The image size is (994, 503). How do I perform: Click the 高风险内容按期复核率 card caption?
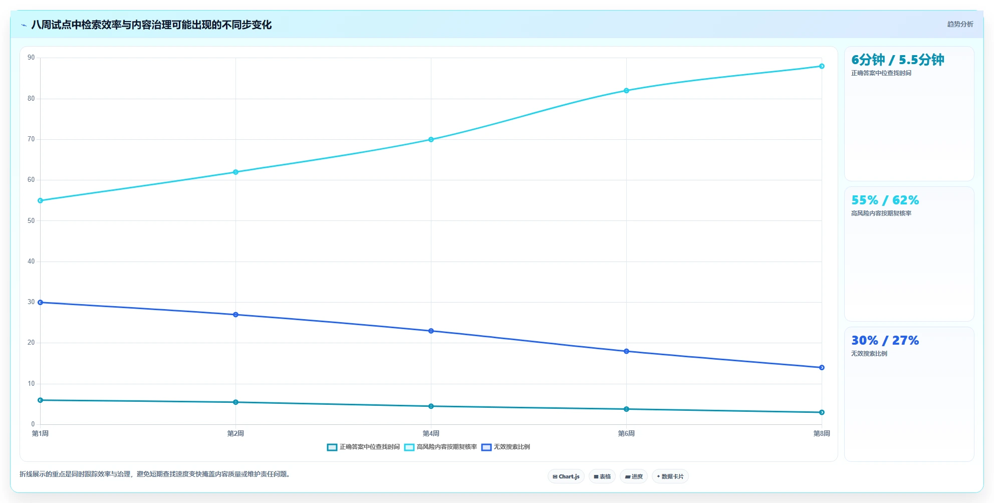coord(881,213)
